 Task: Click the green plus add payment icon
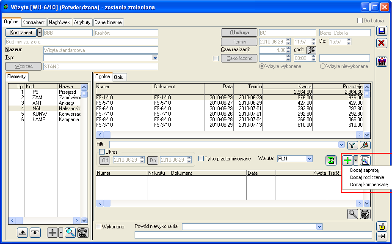pos(348,160)
